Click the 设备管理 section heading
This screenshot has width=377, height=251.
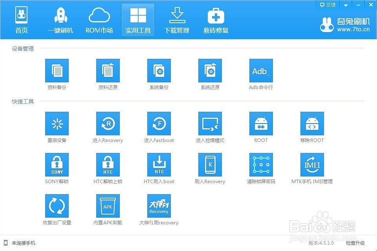[23, 49]
